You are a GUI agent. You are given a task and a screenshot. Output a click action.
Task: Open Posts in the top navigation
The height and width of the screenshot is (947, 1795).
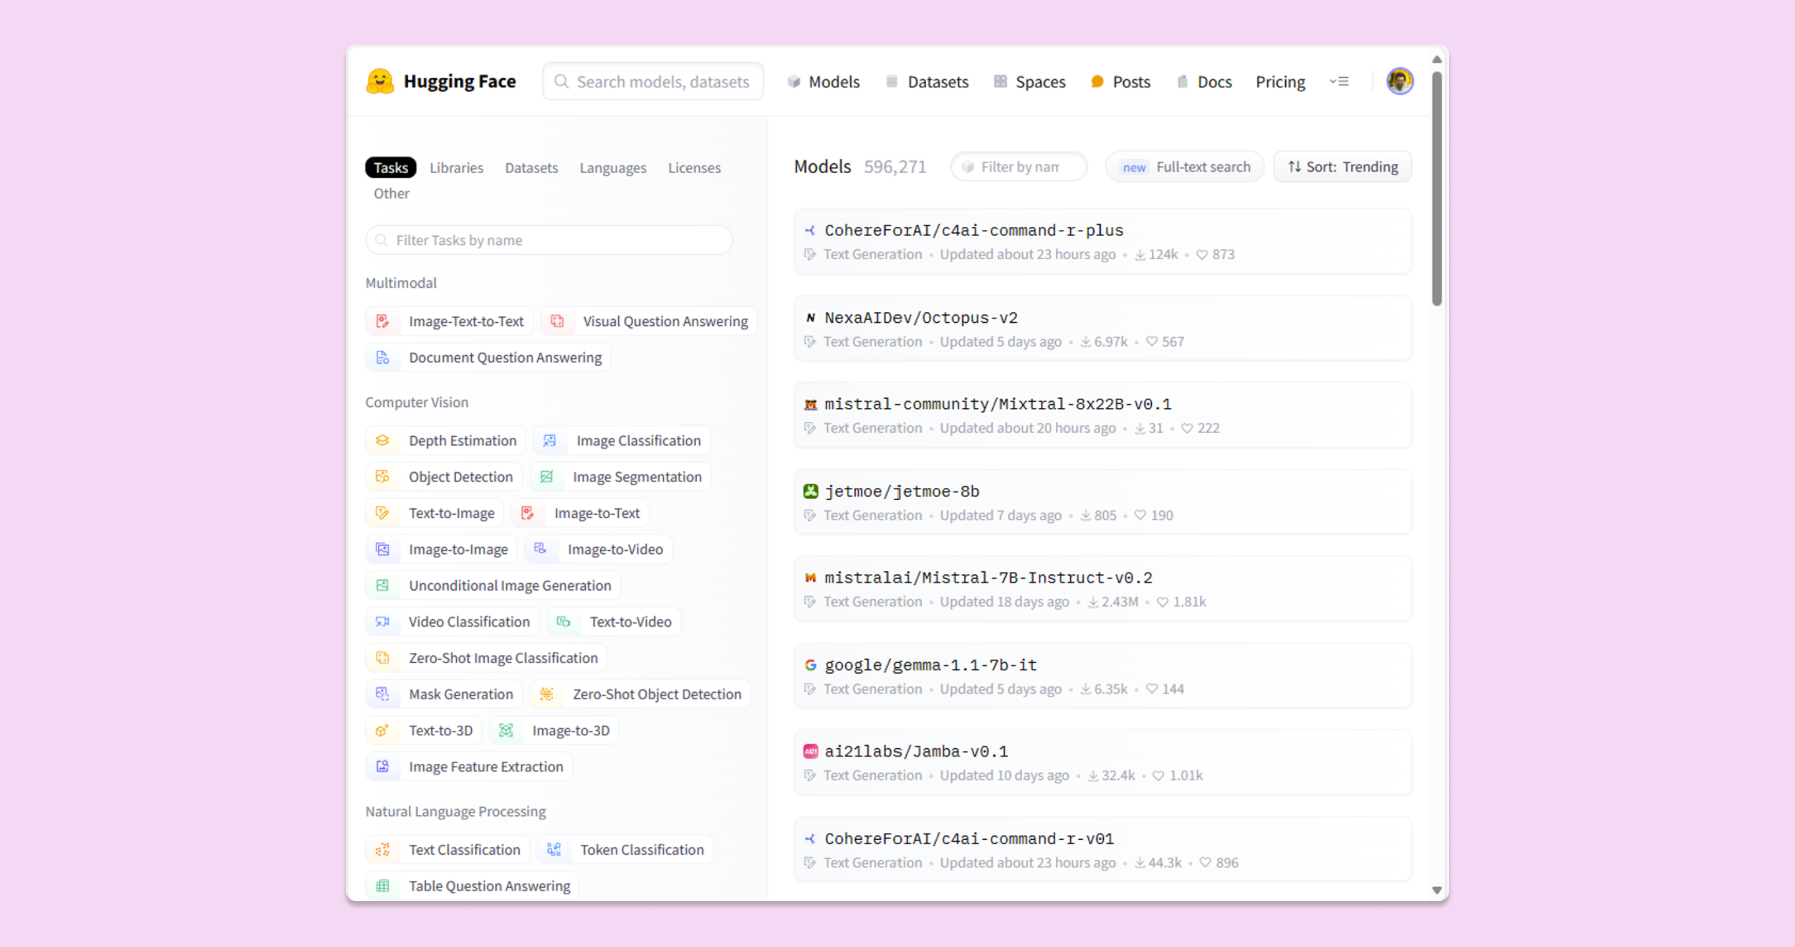tap(1121, 82)
